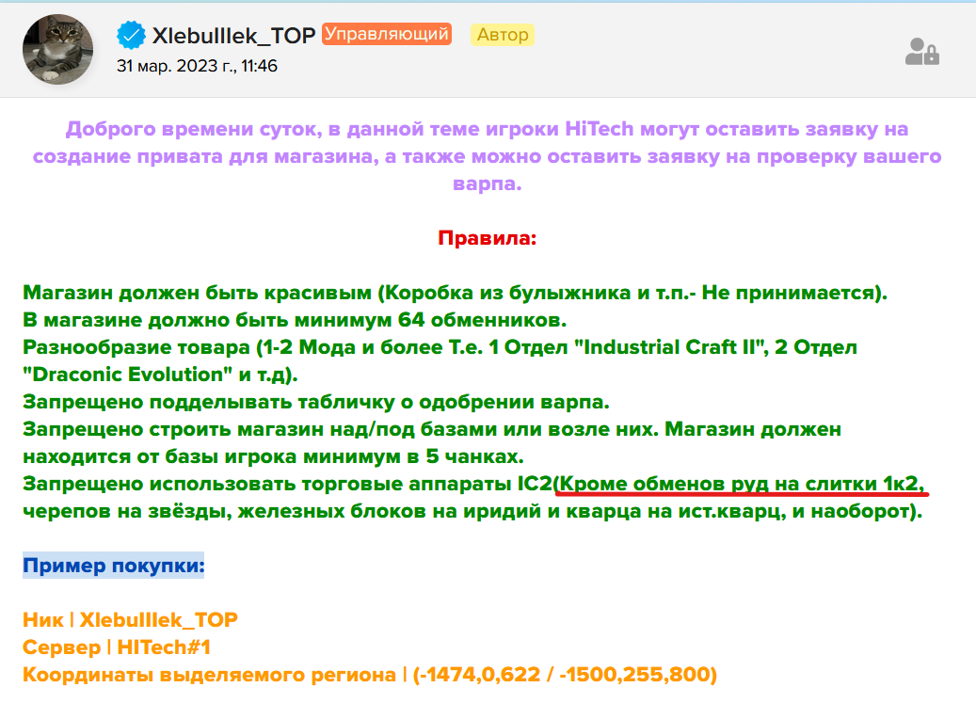Click the red Правила: heading
This screenshot has height=703, width=976.
click(x=487, y=237)
